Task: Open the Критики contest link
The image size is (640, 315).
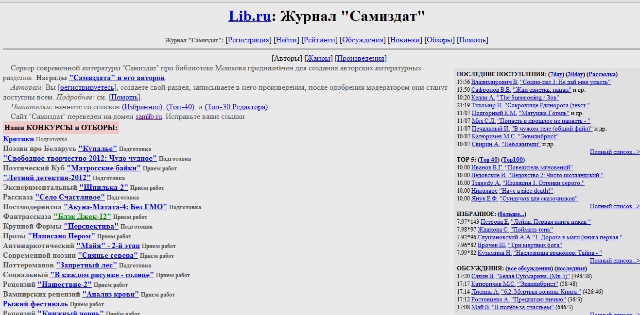Action: coord(18,139)
